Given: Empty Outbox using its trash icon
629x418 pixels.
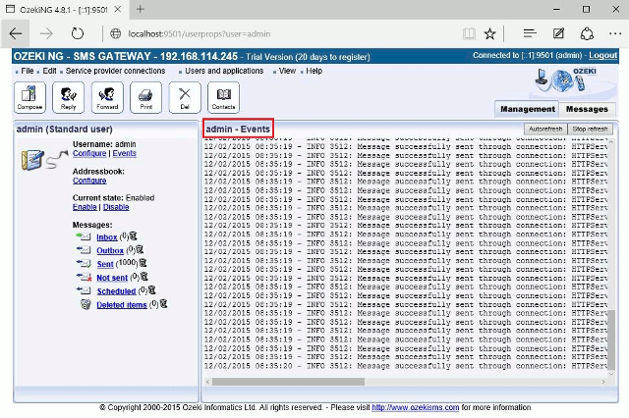Looking at the screenshot, I should [x=140, y=250].
